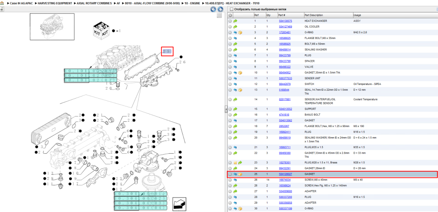This screenshot has width=438, height=212.
Task: Click the small square button at diagram top-right
Action: coord(219,16)
